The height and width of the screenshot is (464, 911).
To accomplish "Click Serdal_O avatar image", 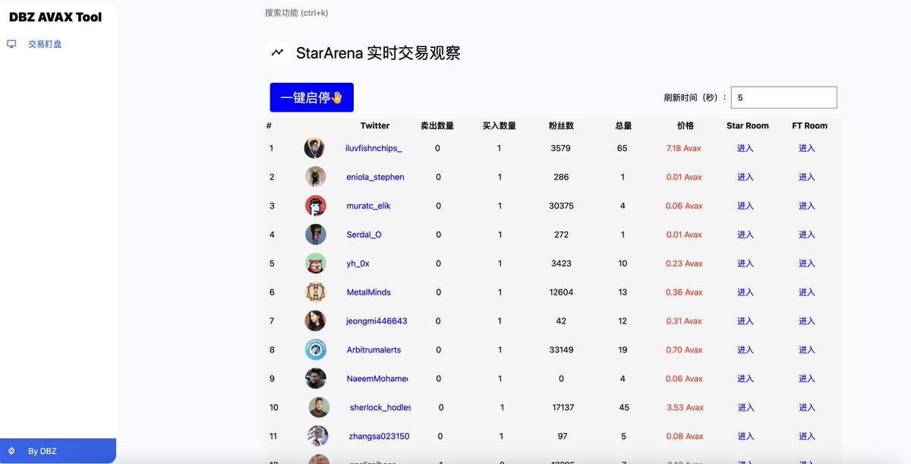I will tap(316, 235).
